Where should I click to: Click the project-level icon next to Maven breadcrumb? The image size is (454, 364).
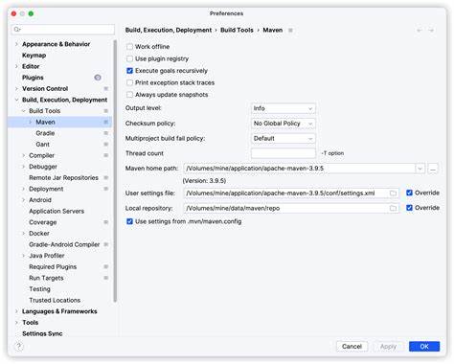coord(290,31)
